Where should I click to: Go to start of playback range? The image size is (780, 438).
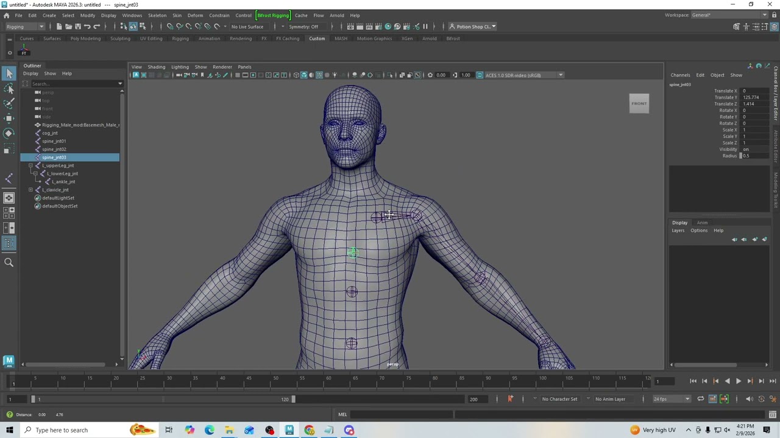693,381
